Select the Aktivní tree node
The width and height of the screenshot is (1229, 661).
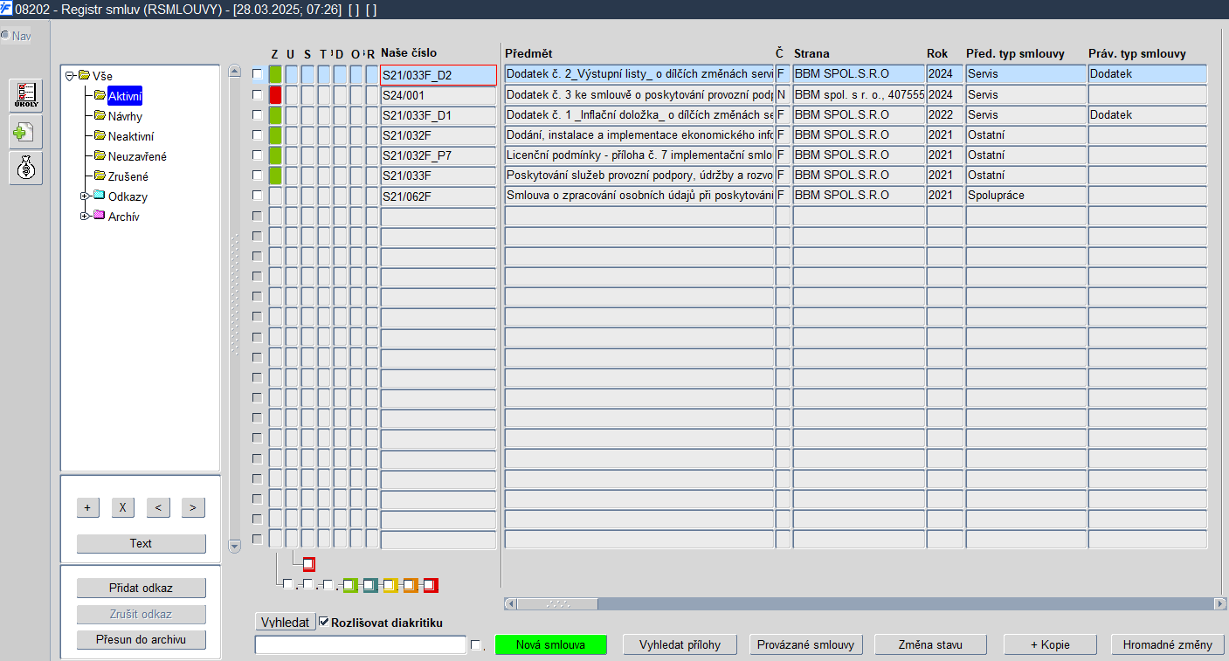coord(125,96)
